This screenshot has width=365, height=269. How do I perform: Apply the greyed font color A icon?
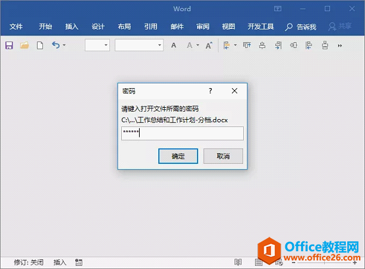(190, 45)
